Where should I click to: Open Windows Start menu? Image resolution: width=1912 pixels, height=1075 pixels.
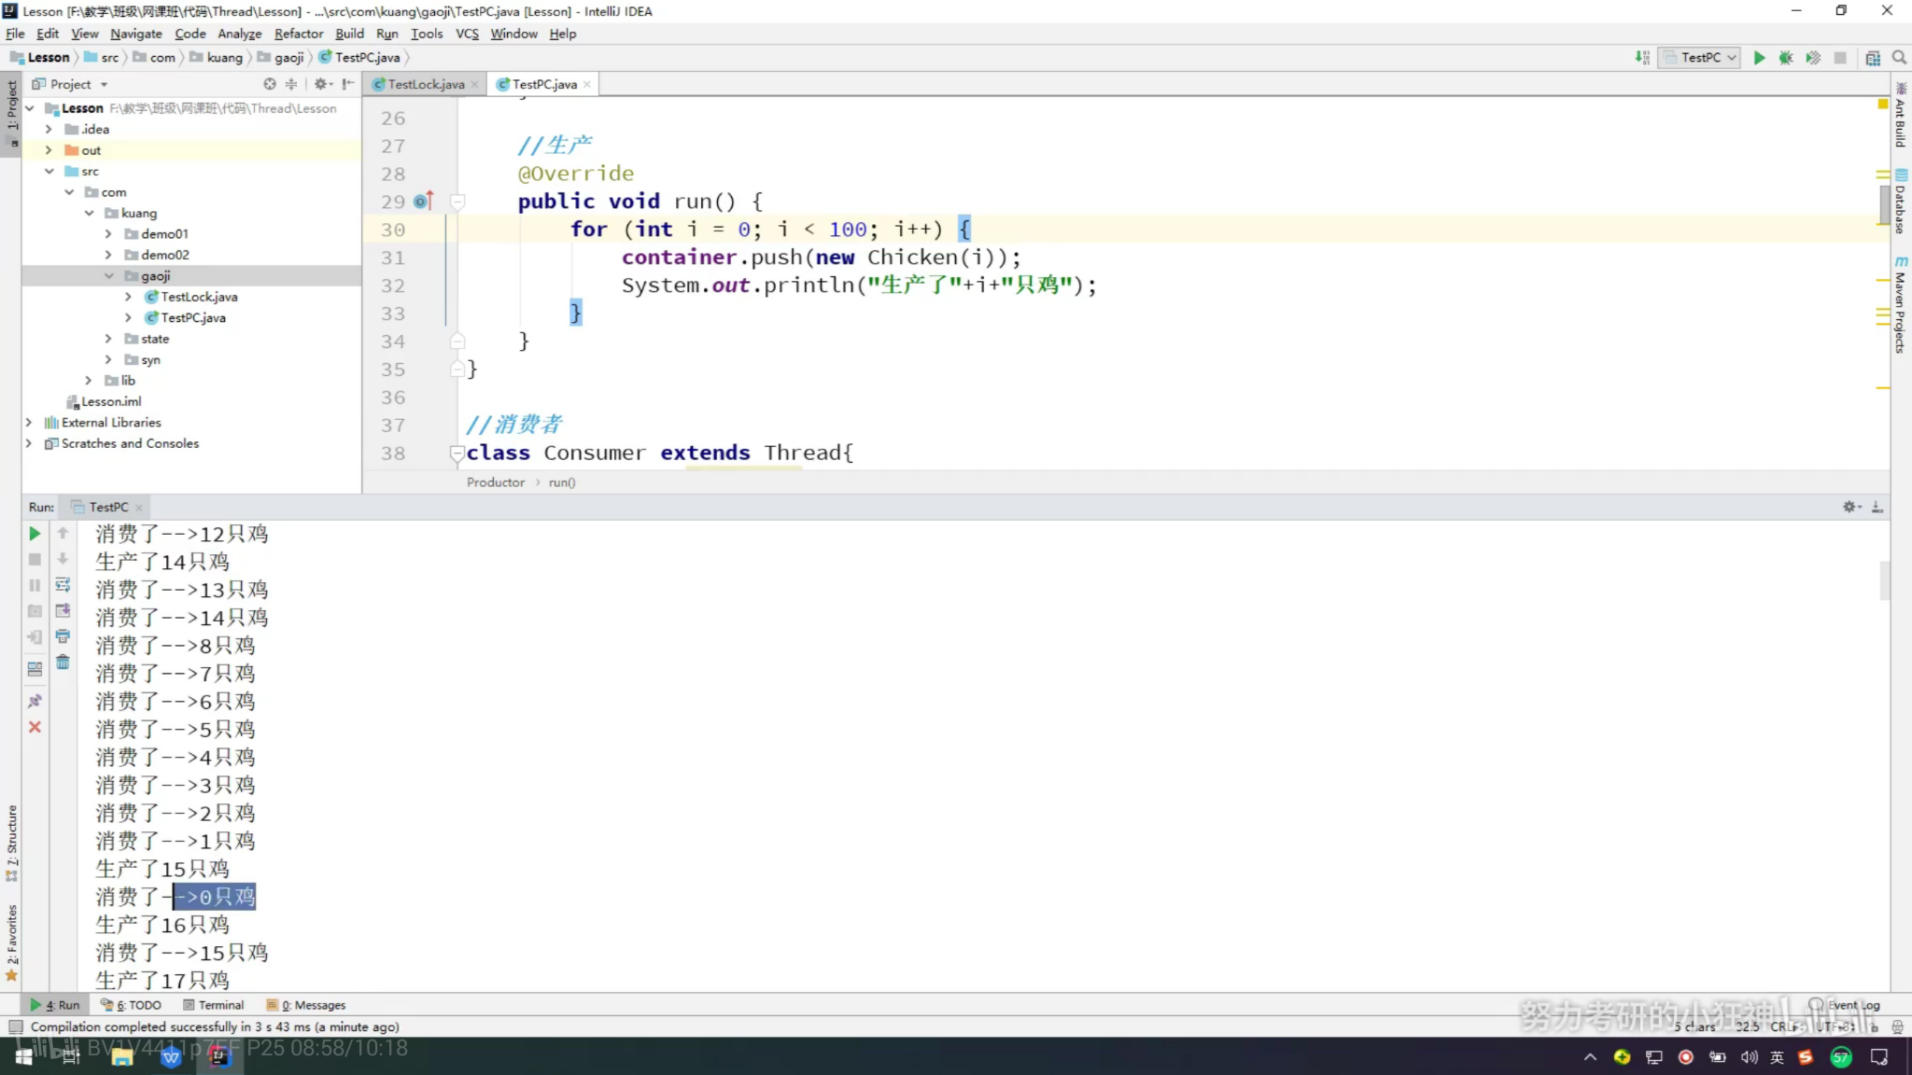tap(24, 1056)
